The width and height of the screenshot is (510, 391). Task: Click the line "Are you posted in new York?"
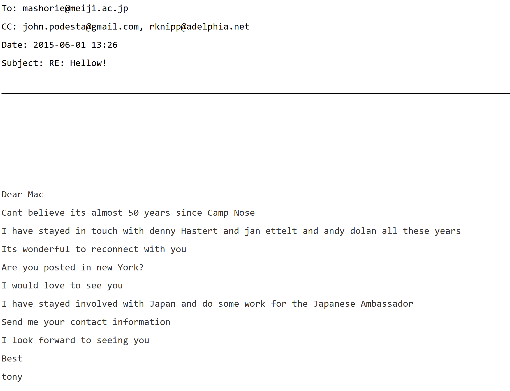[73, 268]
